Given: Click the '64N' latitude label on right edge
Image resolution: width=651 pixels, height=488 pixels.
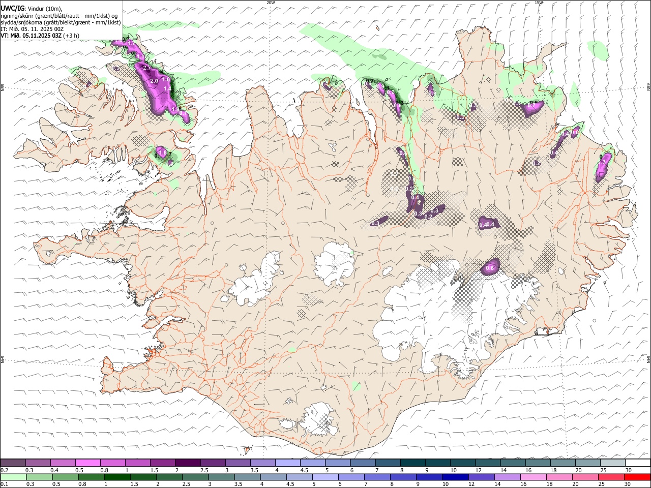Looking at the screenshot, I should pyautogui.click(x=648, y=359).
